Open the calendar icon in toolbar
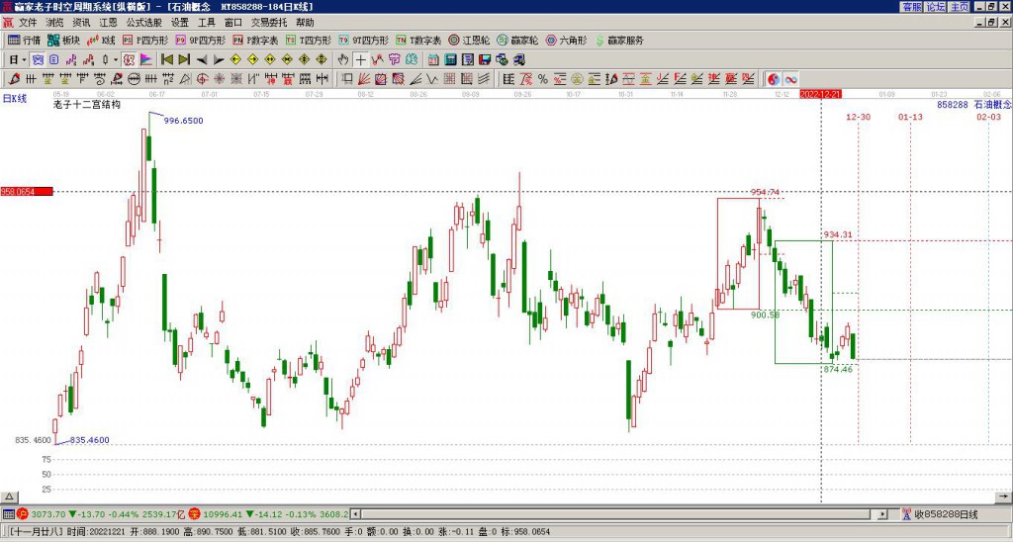The height and width of the screenshot is (542, 1013). [433, 59]
